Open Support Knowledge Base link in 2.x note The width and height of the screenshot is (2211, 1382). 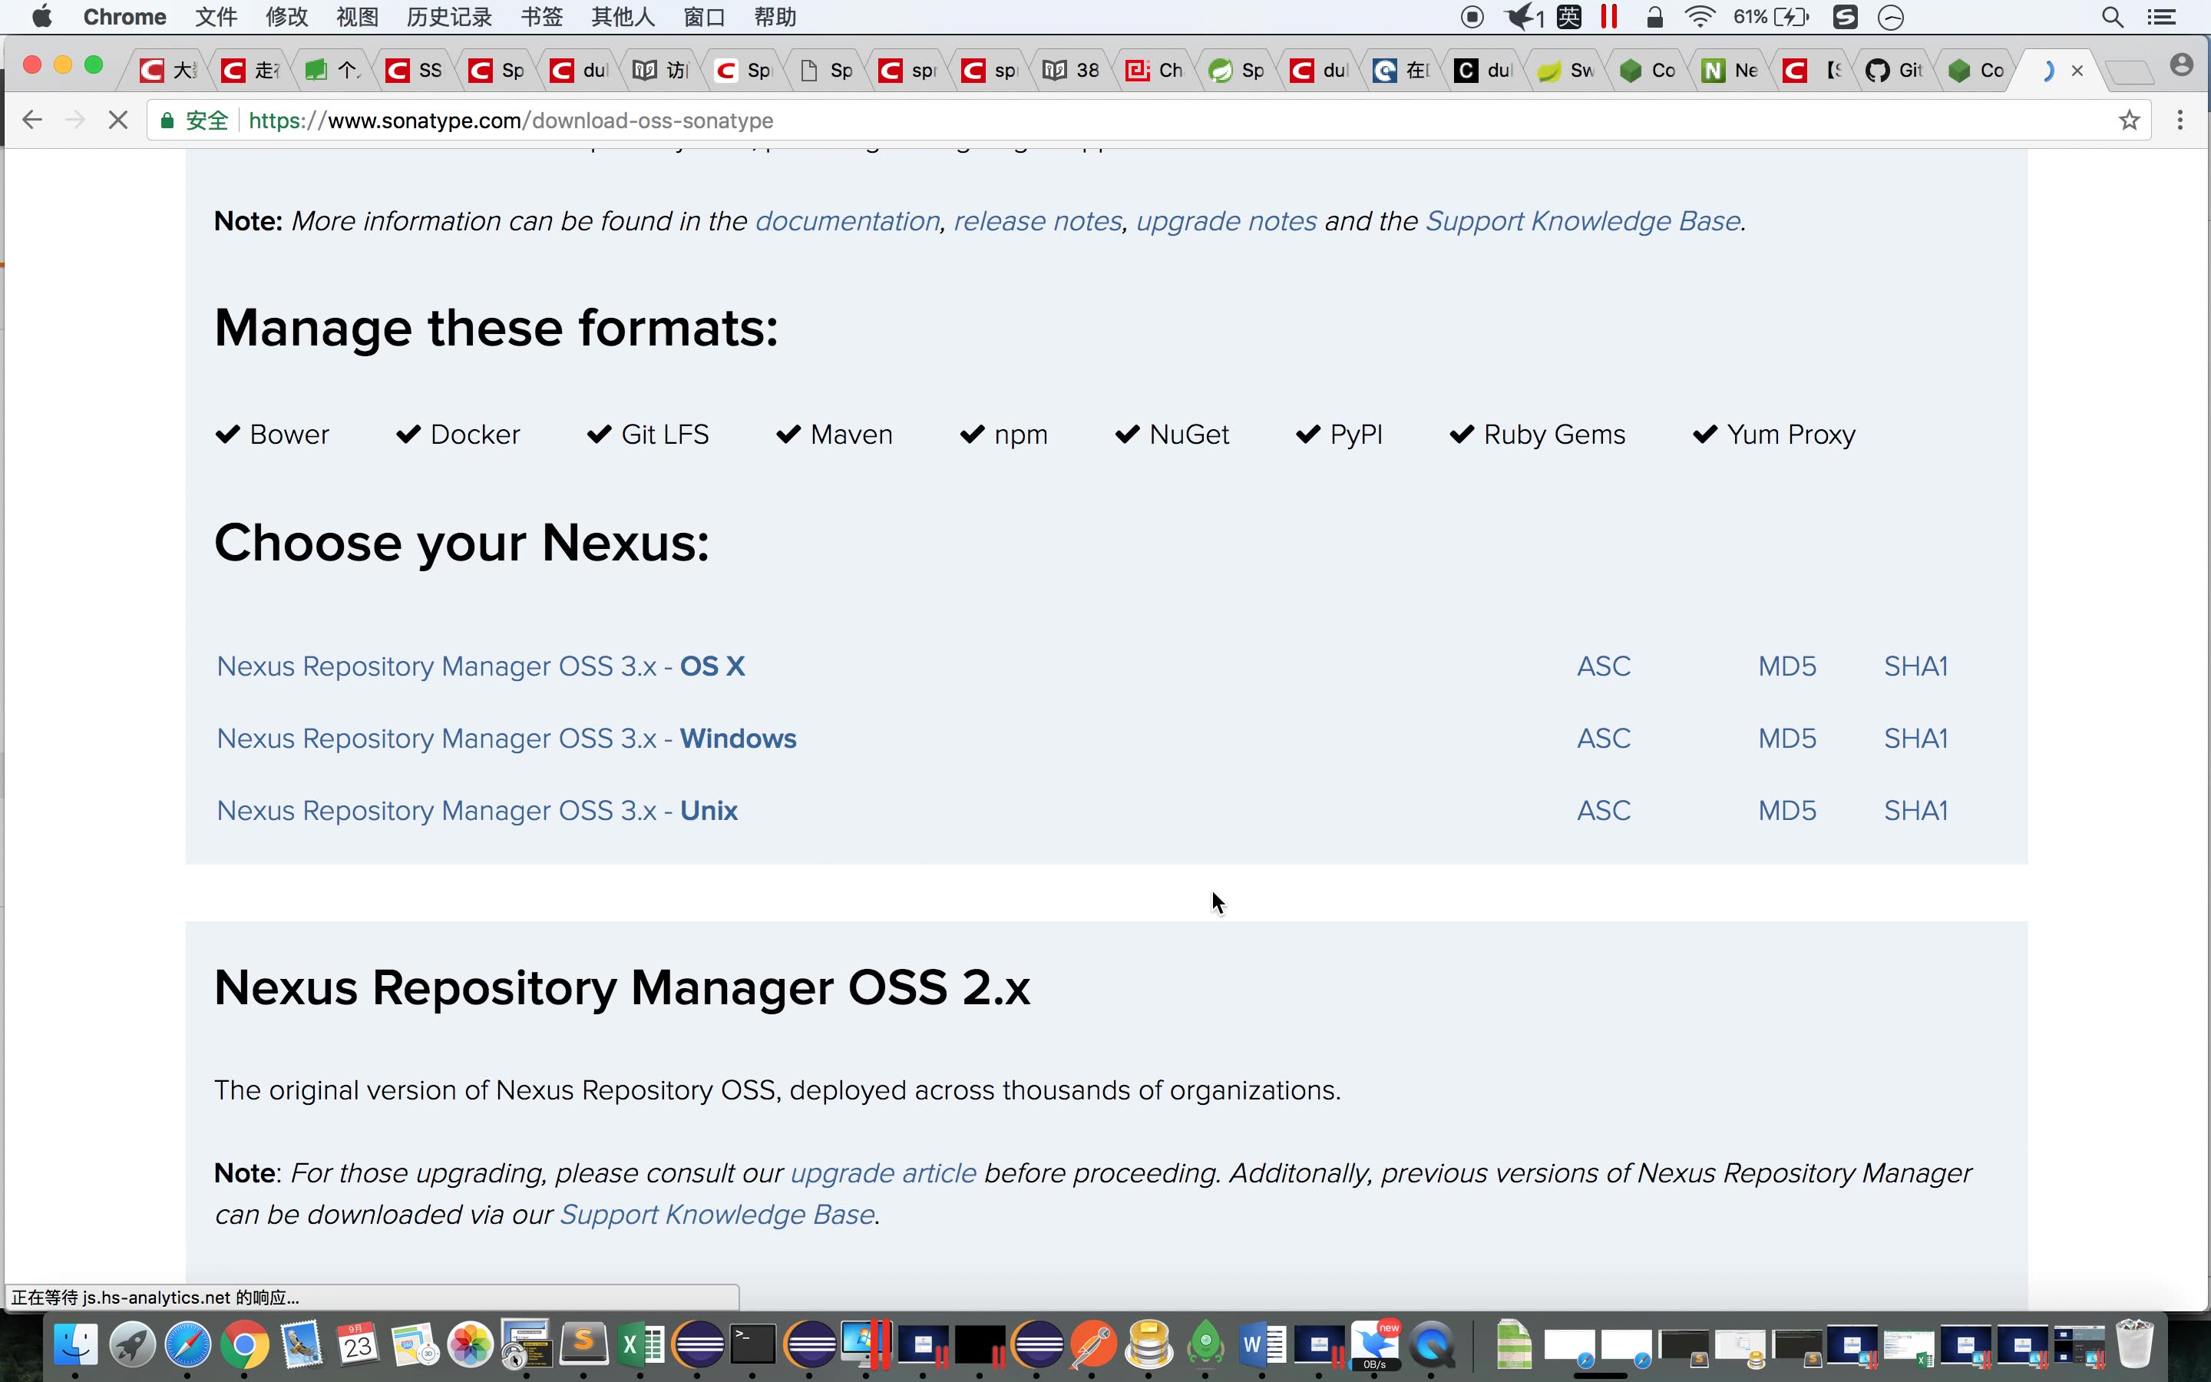[717, 1215]
